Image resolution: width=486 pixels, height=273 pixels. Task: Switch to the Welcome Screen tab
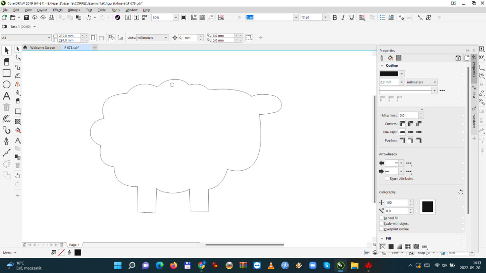pyautogui.click(x=42, y=48)
